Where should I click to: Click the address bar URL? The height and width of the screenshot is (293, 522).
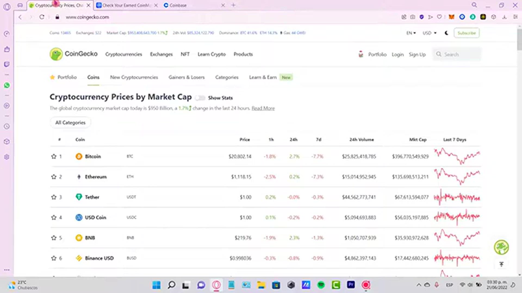click(87, 17)
